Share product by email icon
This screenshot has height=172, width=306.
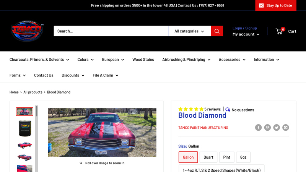coord(286,128)
